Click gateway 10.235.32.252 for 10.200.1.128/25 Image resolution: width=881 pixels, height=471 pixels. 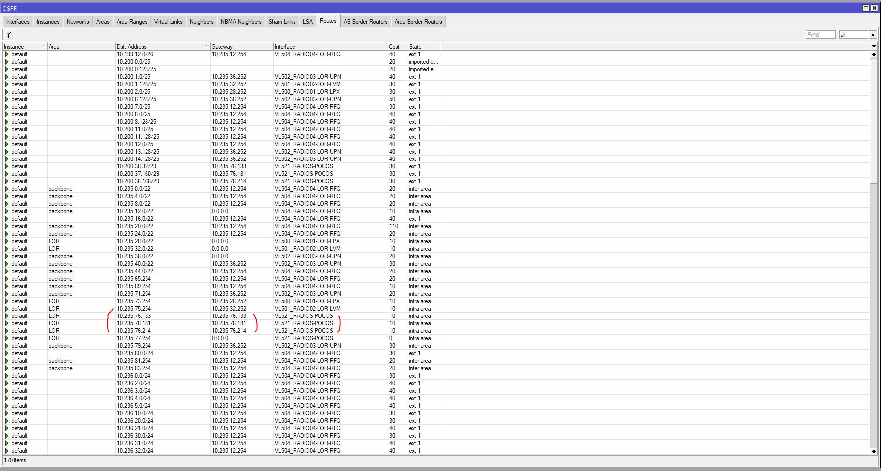229,84
